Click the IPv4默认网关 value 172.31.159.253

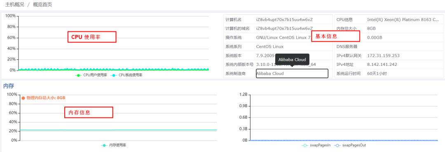coord(384,56)
